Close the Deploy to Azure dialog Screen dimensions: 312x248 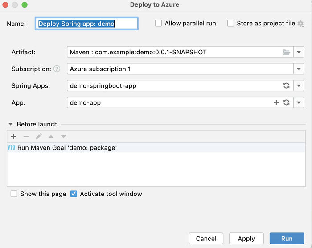click(5, 5)
